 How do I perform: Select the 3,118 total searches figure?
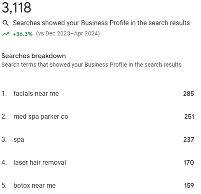pyautogui.click(x=16, y=8)
